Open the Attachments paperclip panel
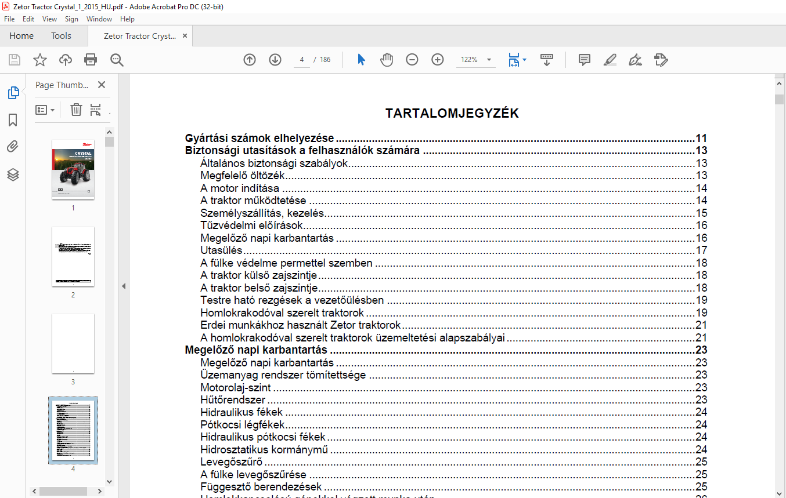786x498 pixels. click(13, 147)
